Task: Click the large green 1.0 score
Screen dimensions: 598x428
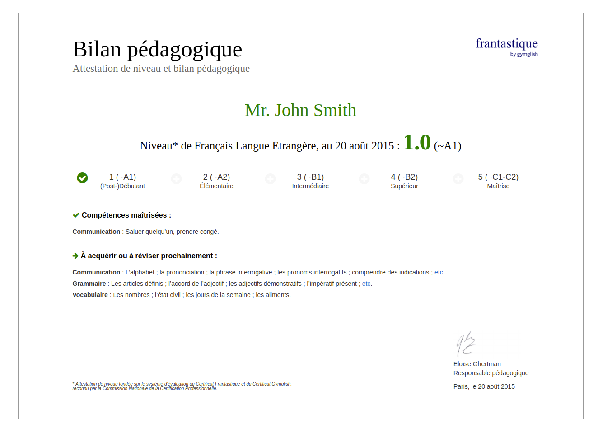Action: click(417, 143)
